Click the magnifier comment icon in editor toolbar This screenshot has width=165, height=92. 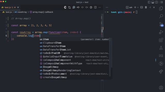(74, 7)
